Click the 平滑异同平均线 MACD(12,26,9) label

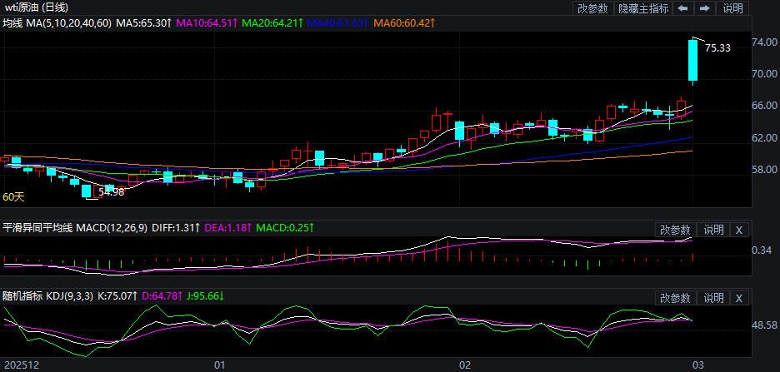75,228
